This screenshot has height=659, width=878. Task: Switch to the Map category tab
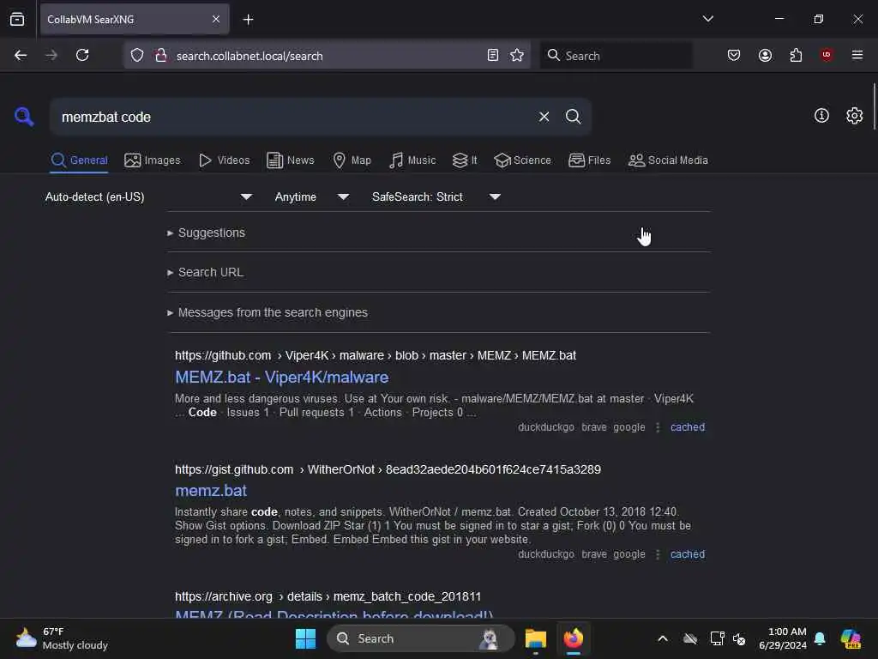point(352,160)
